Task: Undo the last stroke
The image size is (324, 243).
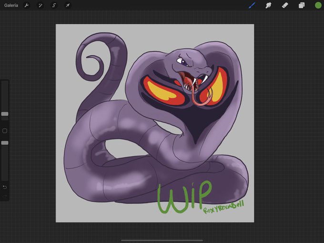Action: 5,187
